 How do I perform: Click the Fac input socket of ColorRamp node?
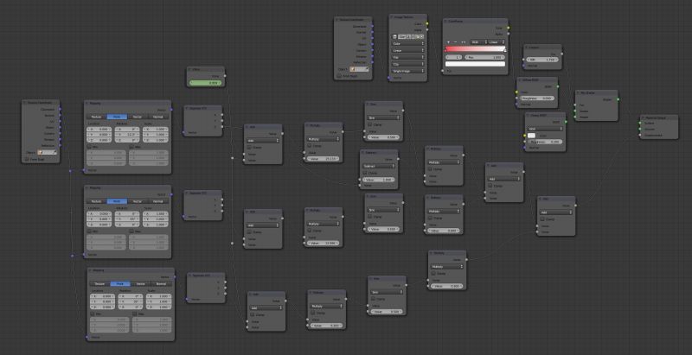pos(443,71)
